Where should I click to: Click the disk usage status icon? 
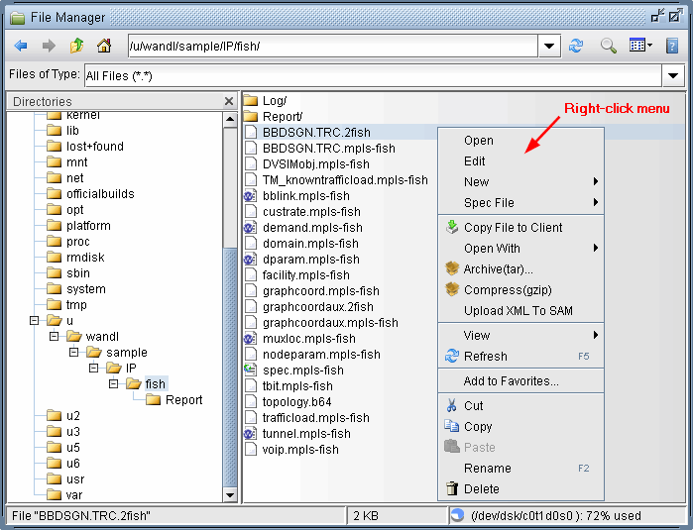[x=457, y=515]
